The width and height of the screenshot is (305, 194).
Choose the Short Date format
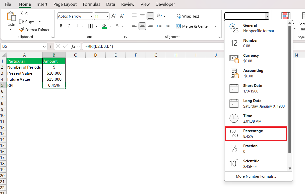click(256, 88)
